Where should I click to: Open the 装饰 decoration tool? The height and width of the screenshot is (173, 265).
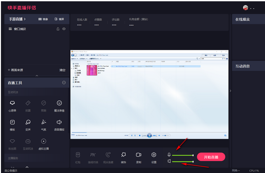[123, 157]
